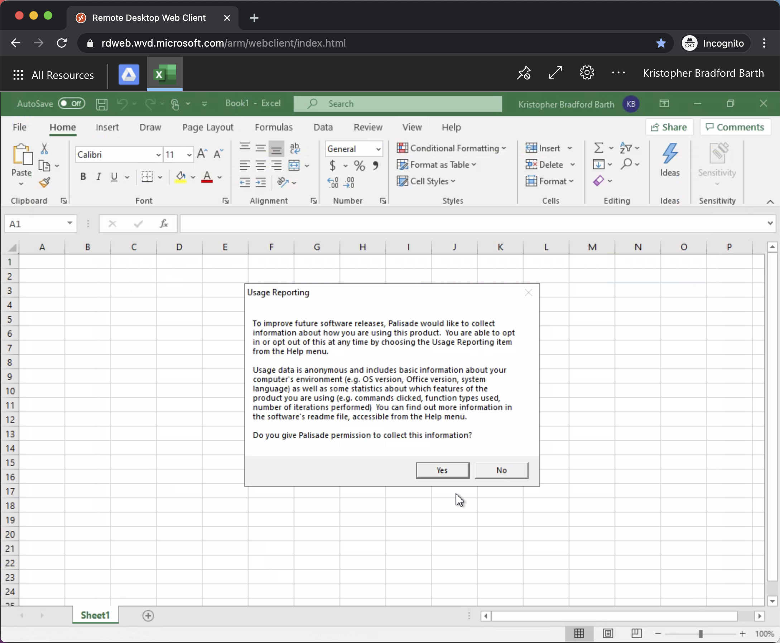The width and height of the screenshot is (780, 643).
Task: Click the Merge & Center icon
Action: pyautogui.click(x=294, y=165)
